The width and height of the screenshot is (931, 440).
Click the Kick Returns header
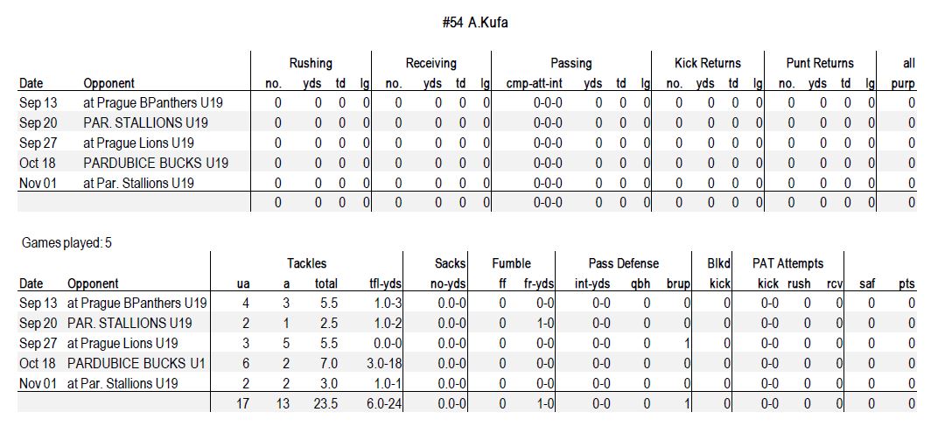pos(708,63)
